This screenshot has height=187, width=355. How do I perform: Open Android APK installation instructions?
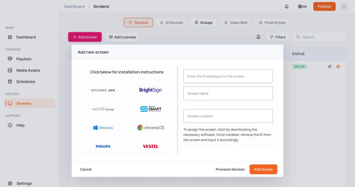tap(103, 90)
